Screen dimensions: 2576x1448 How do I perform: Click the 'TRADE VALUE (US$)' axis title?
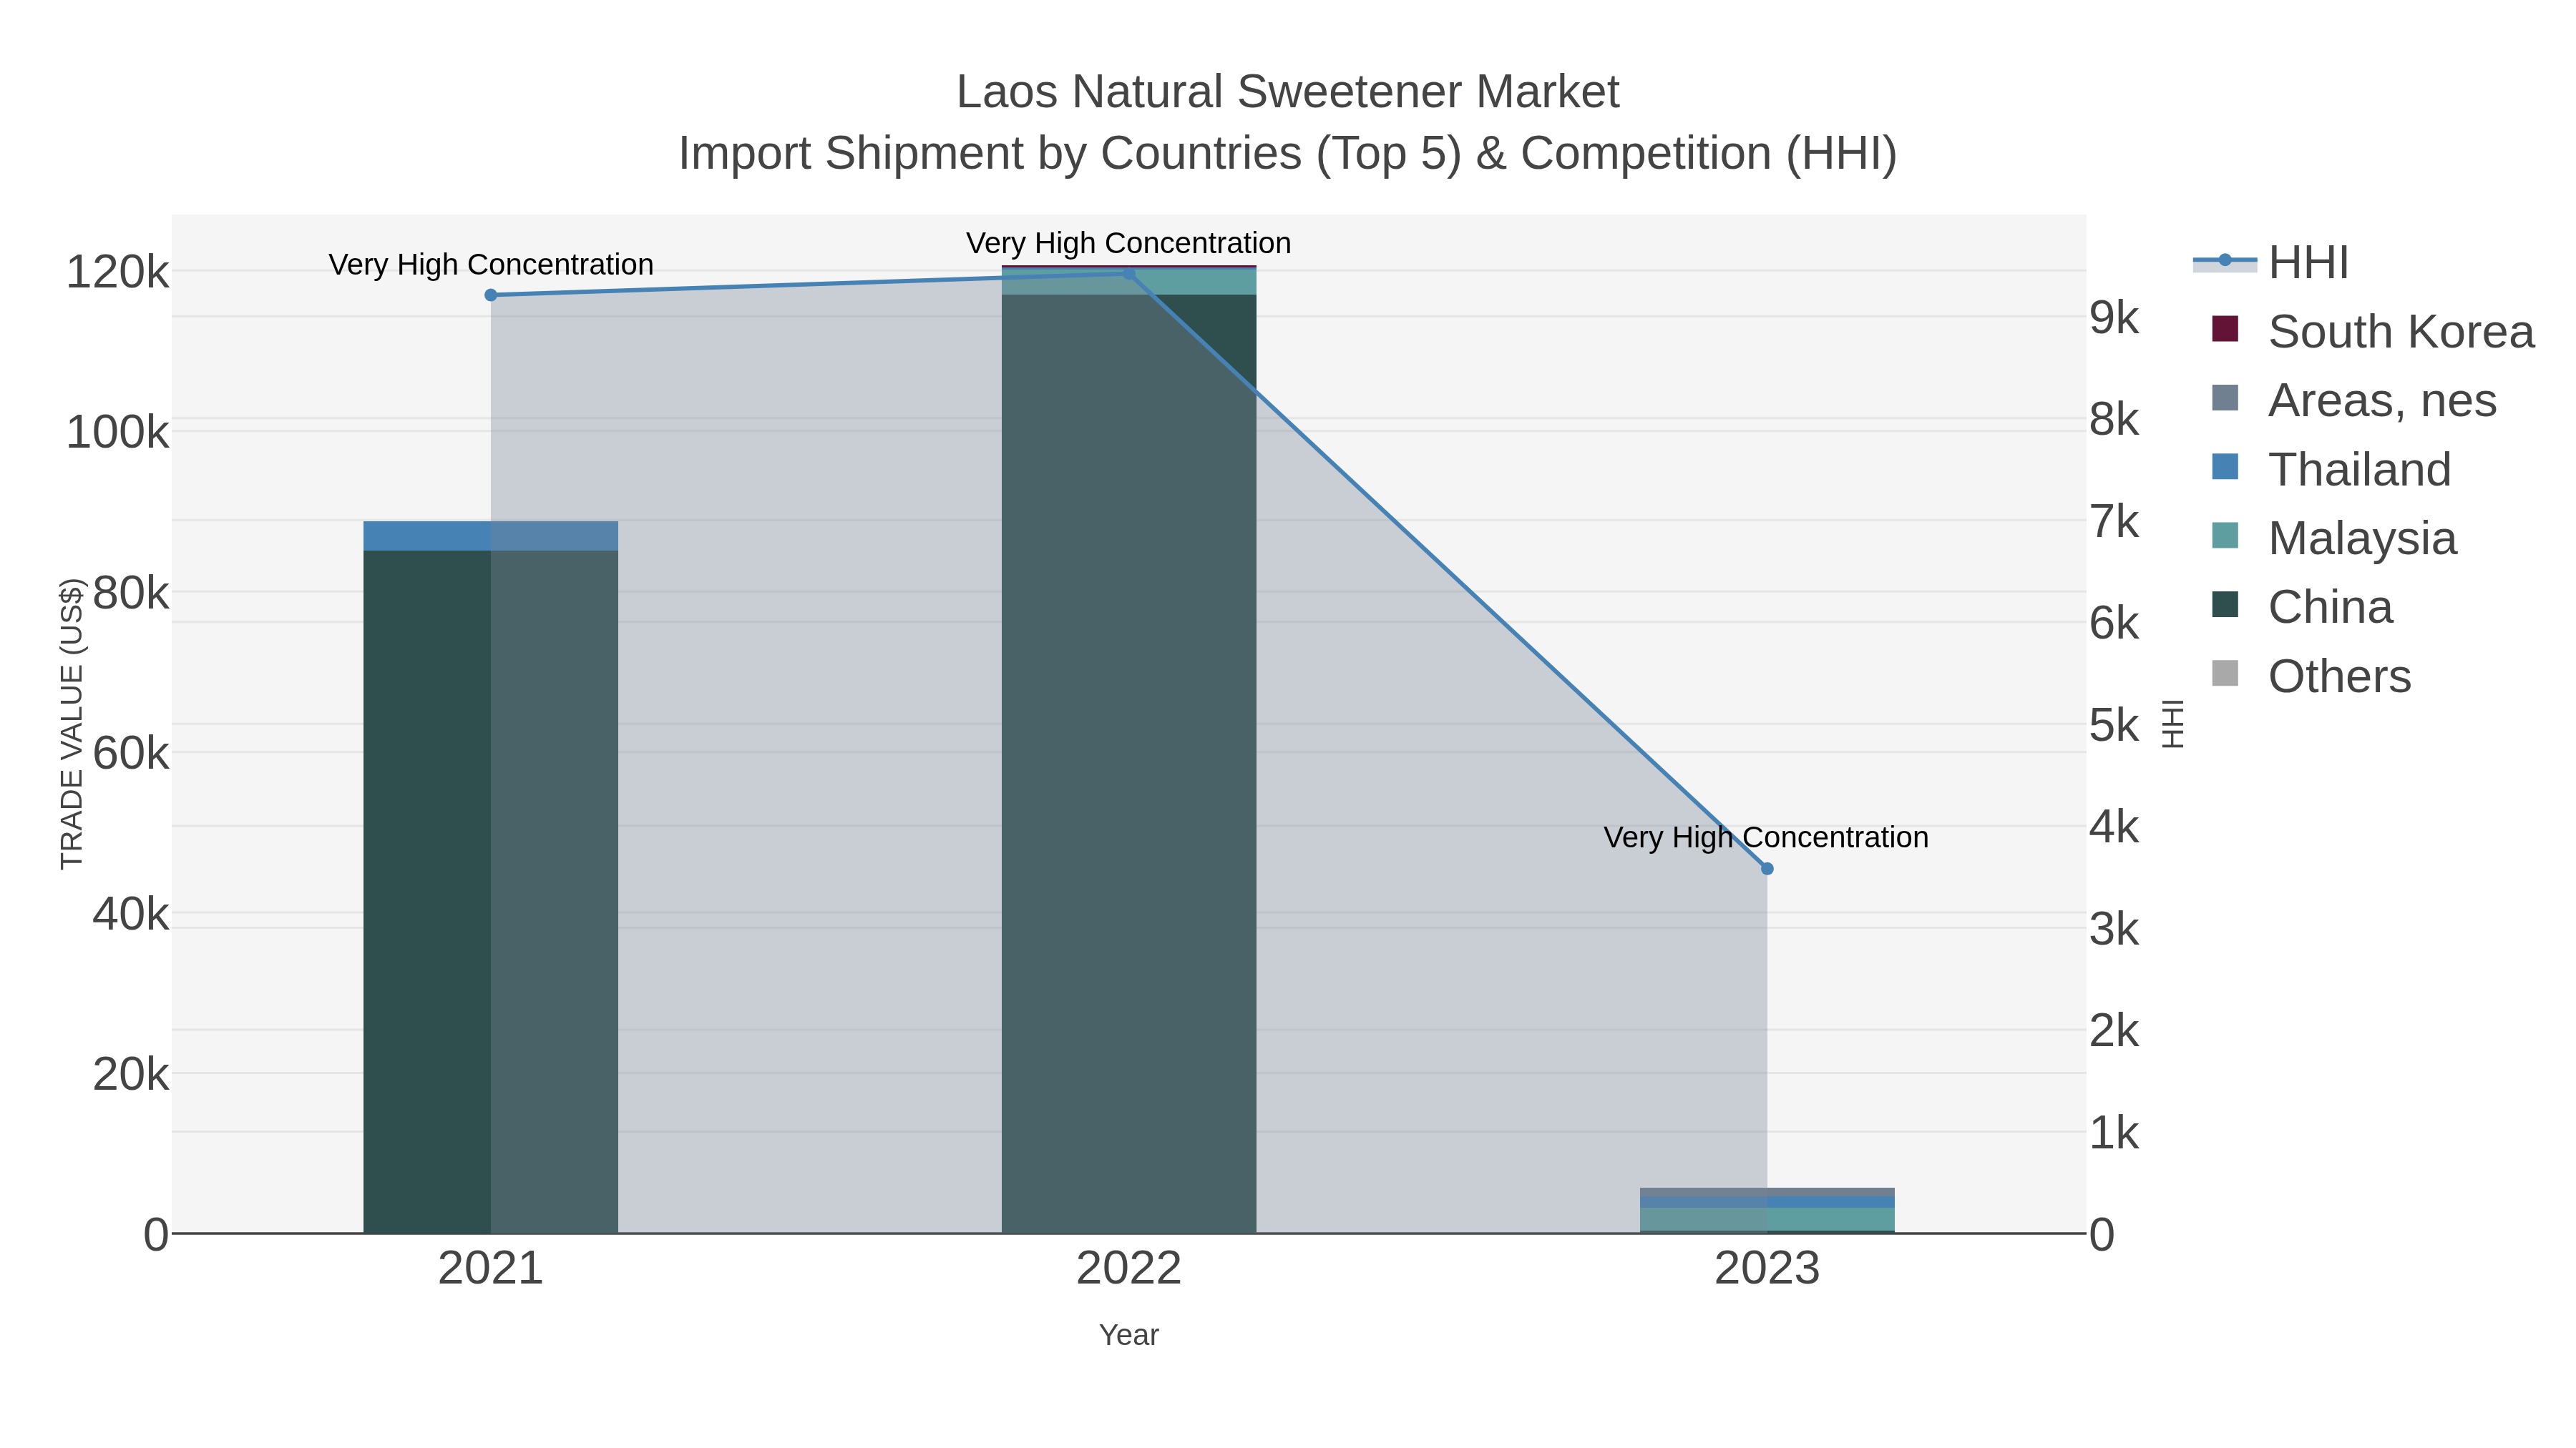coord(72,724)
